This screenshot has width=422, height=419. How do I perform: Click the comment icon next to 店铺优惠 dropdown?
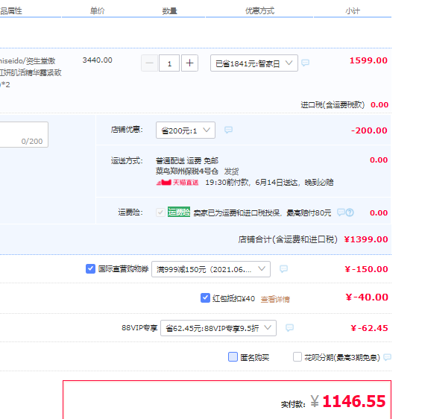coord(228,130)
